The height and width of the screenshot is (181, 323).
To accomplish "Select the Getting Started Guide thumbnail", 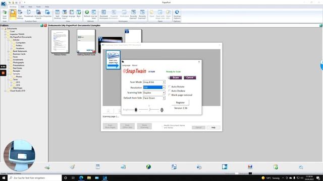I will [86, 41].
